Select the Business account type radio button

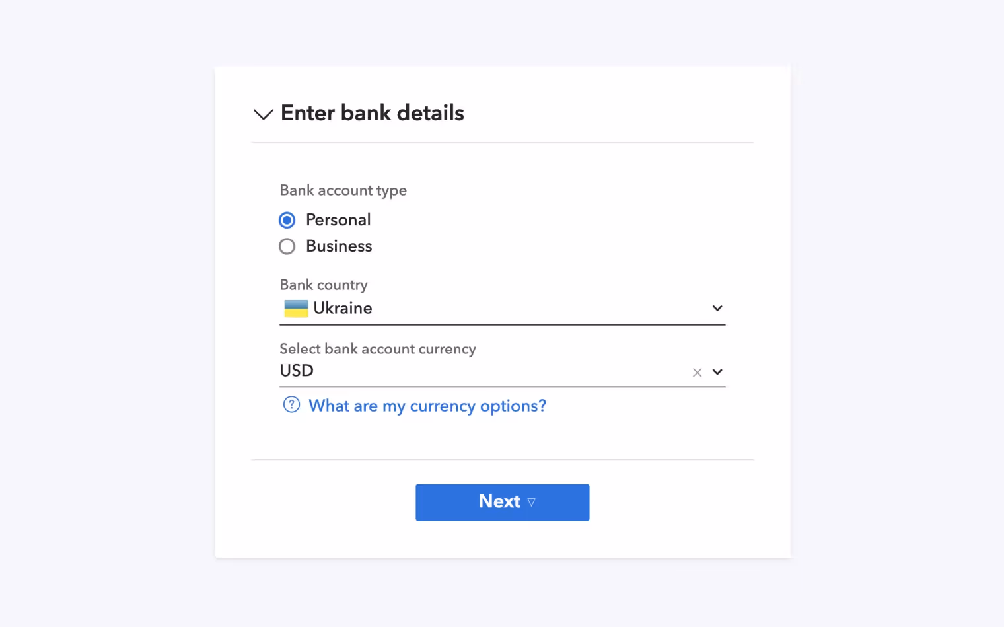[x=287, y=246]
